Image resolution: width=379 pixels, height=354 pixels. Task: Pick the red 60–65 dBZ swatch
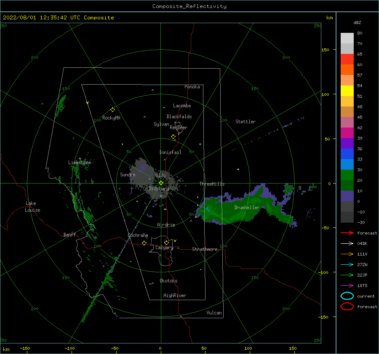pyautogui.click(x=347, y=59)
